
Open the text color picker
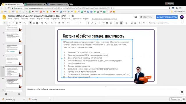[x=99, y=23]
